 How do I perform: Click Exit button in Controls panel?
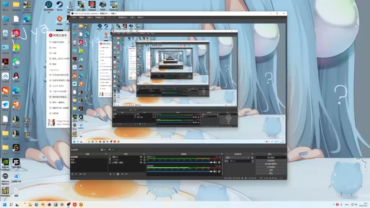[x=271, y=173]
